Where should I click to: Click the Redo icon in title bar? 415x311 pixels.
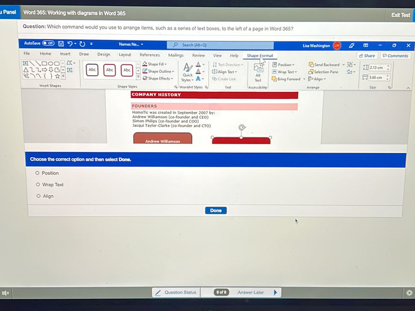coord(82,44)
